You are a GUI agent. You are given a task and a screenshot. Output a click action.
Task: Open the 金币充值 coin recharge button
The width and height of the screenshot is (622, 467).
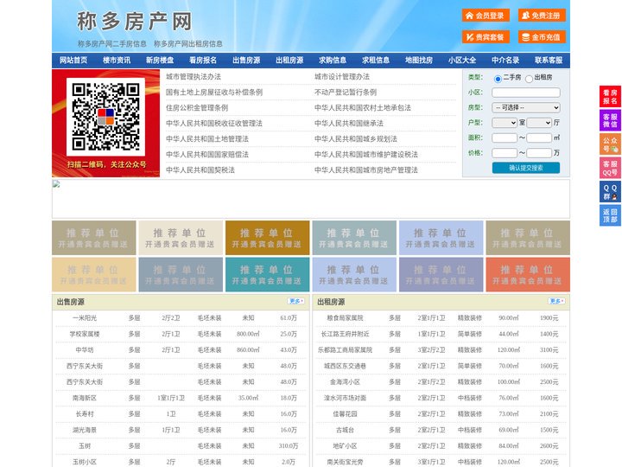[542, 37]
